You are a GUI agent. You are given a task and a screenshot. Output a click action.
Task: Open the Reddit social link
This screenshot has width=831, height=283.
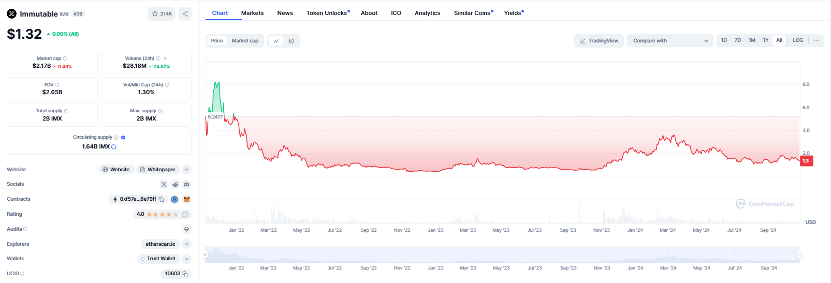(175, 184)
